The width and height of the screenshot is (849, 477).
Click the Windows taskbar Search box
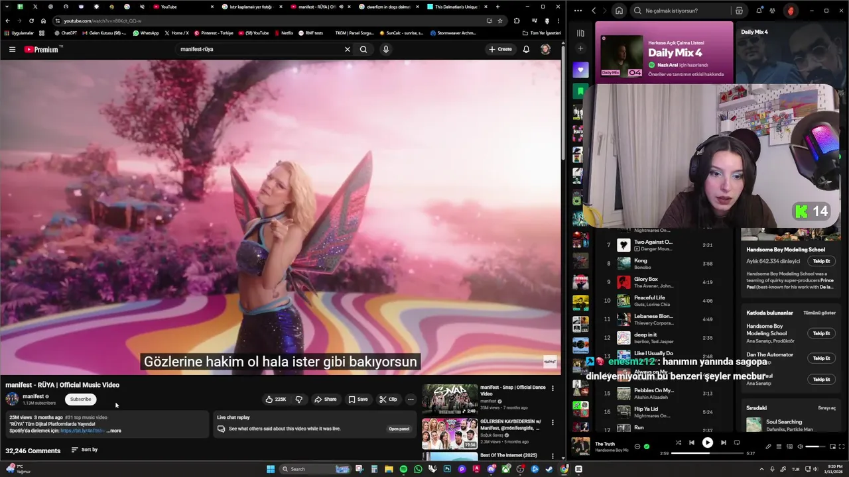pyautogui.click(x=315, y=469)
